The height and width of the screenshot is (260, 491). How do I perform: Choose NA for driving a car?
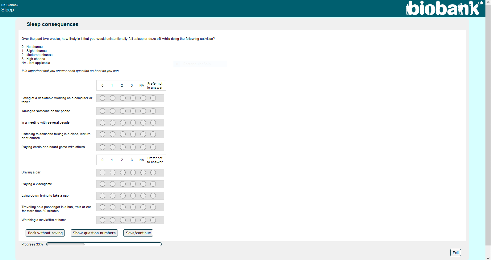coord(143,173)
